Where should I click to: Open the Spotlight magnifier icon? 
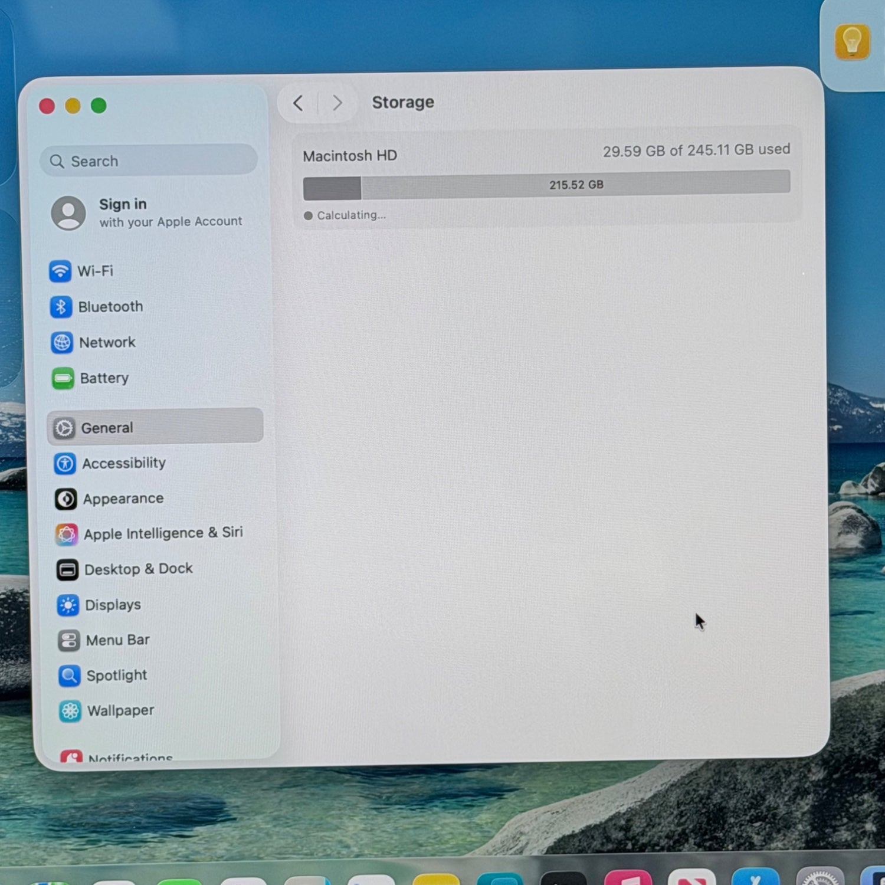[x=70, y=676]
